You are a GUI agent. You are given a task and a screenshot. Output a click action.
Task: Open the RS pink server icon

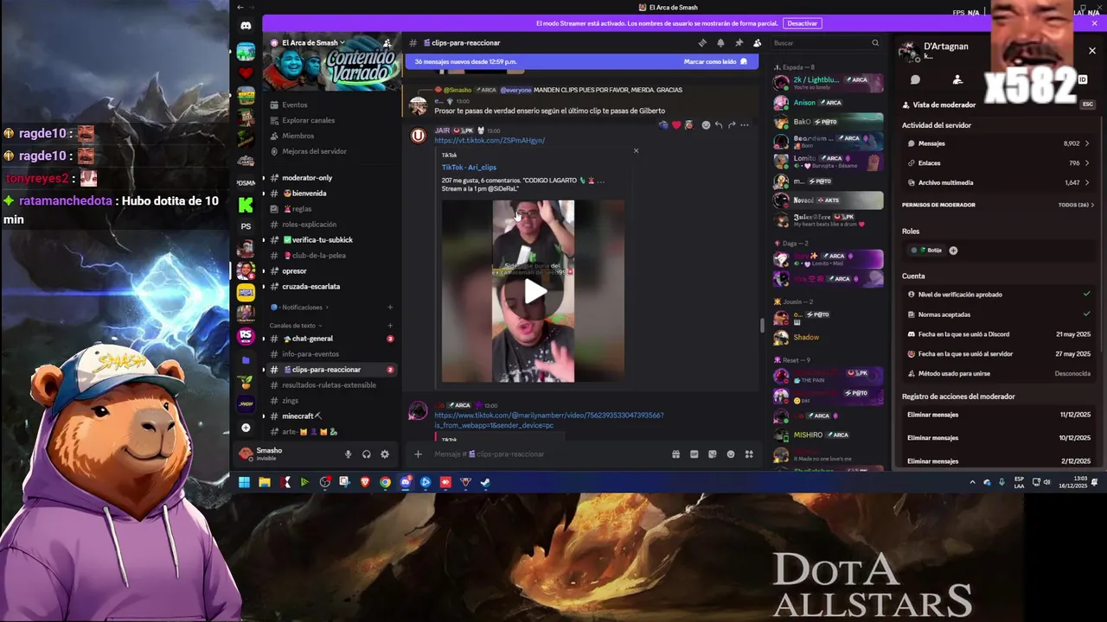tap(246, 337)
